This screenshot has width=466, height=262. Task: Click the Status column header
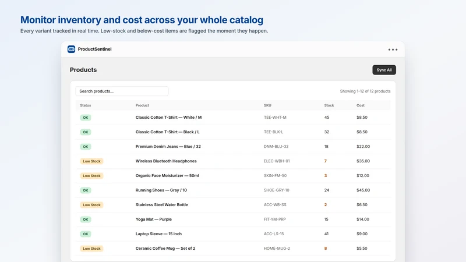pyautogui.click(x=85, y=105)
